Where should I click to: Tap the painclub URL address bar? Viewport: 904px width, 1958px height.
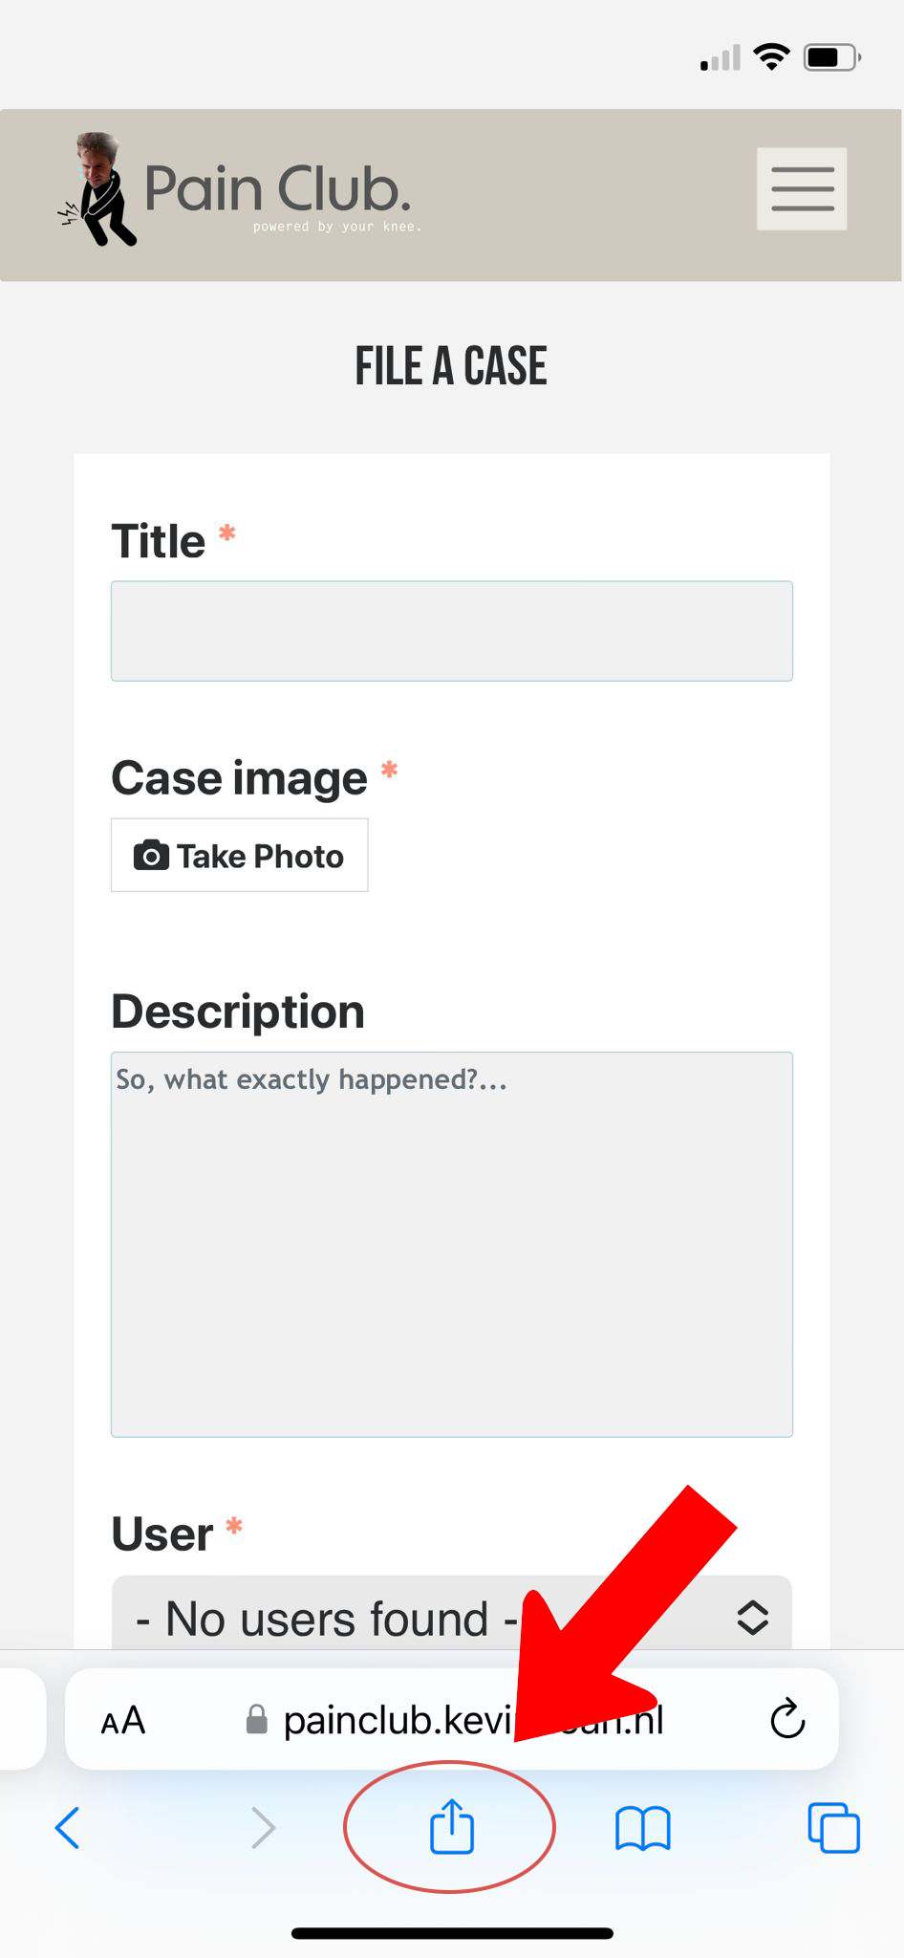coord(401,1721)
